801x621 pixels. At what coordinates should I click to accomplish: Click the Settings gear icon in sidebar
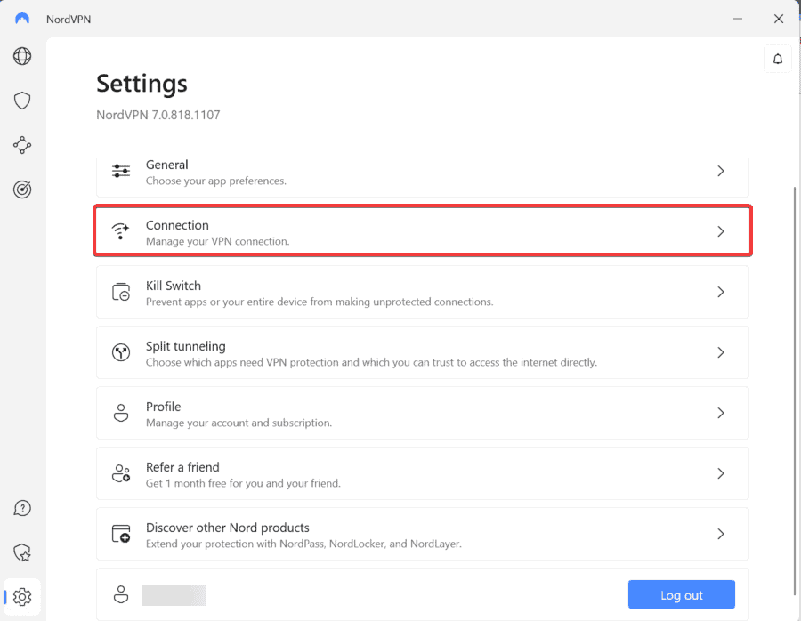(x=24, y=597)
